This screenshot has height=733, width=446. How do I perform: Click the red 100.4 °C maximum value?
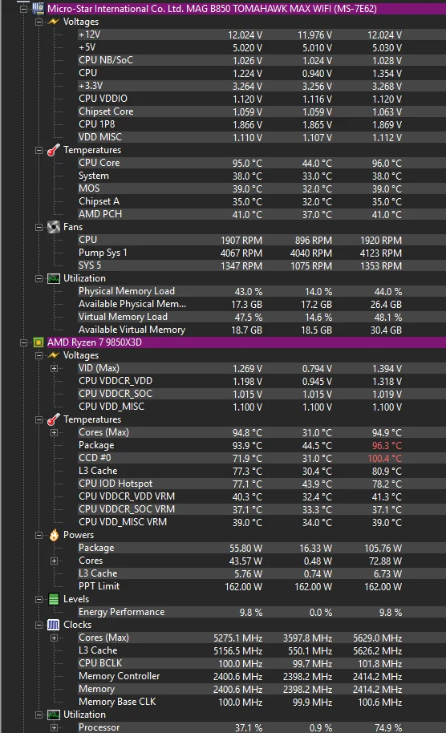point(385,459)
